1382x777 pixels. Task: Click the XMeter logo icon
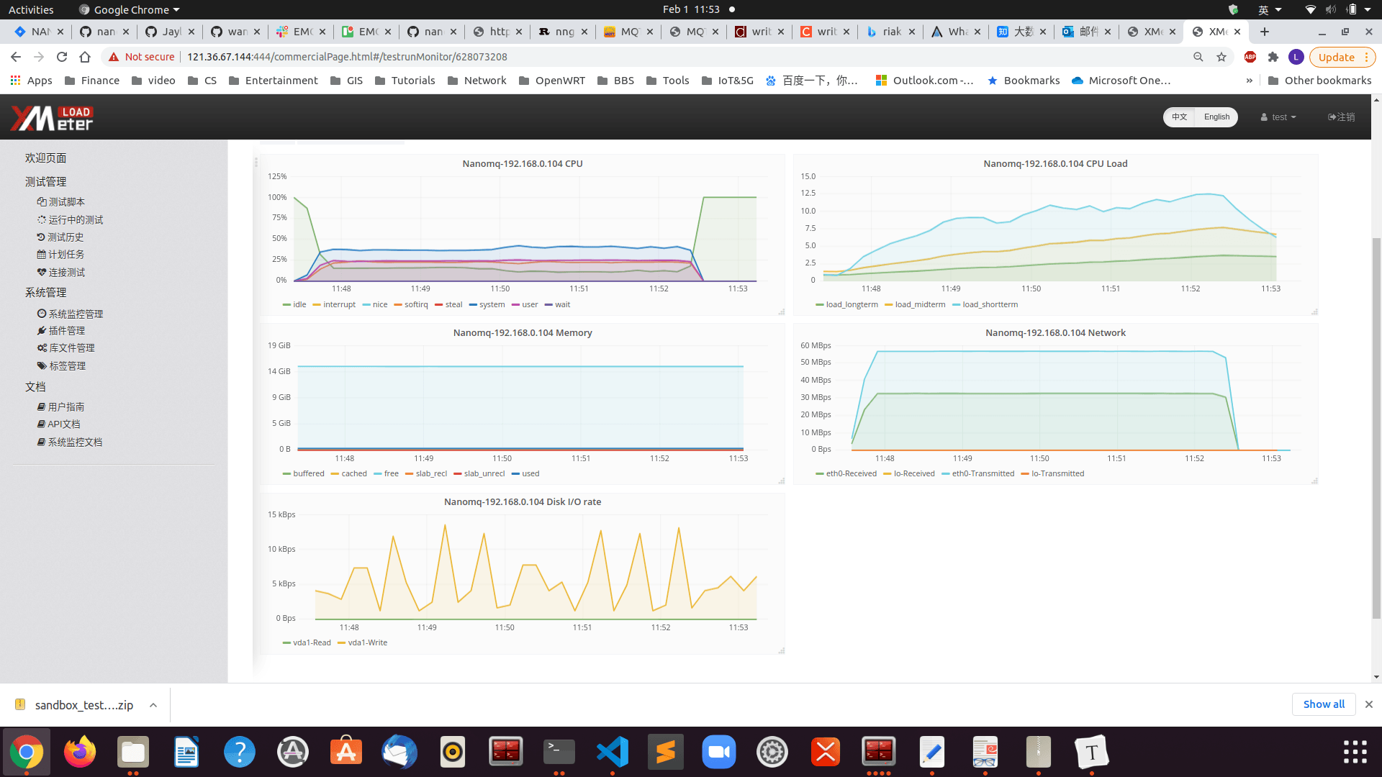click(52, 118)
